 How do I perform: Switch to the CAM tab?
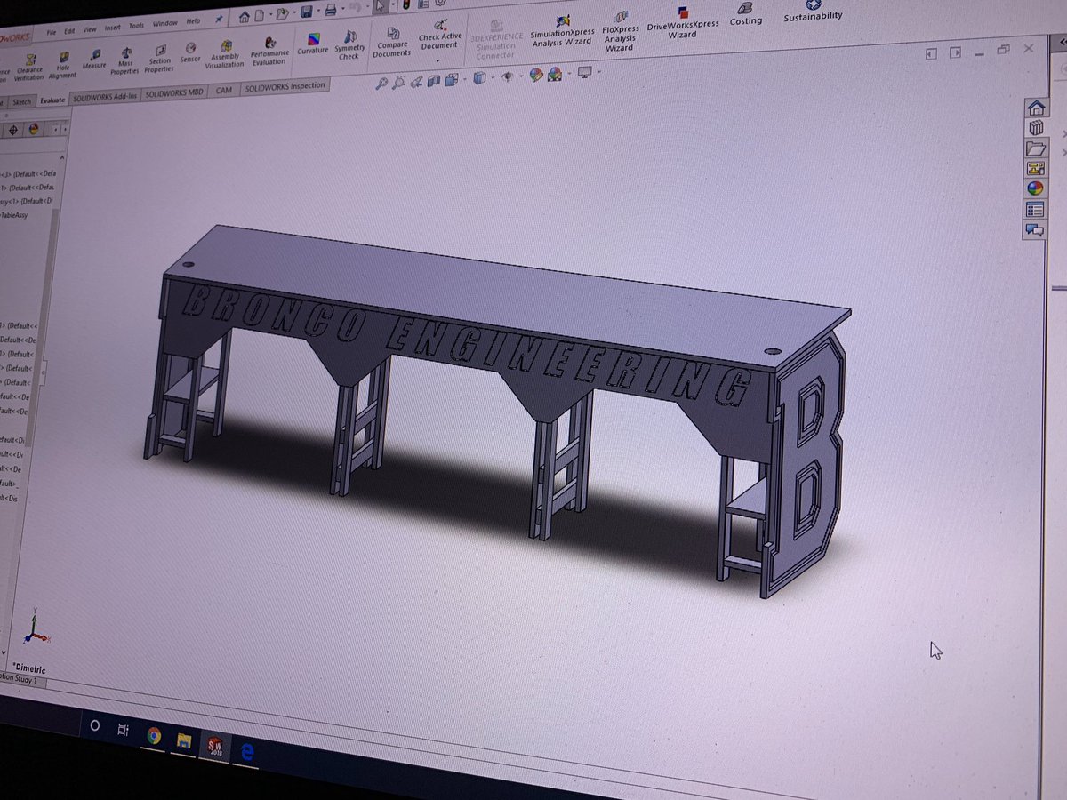[224, 90]
